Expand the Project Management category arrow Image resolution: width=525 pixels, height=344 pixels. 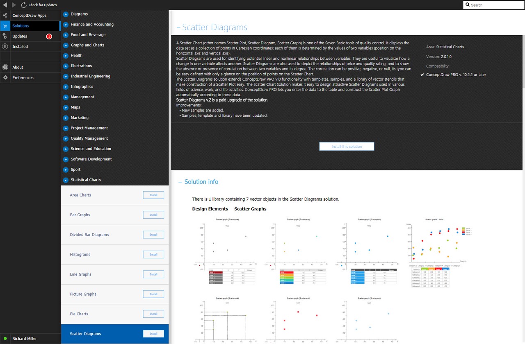pos(66,128)
